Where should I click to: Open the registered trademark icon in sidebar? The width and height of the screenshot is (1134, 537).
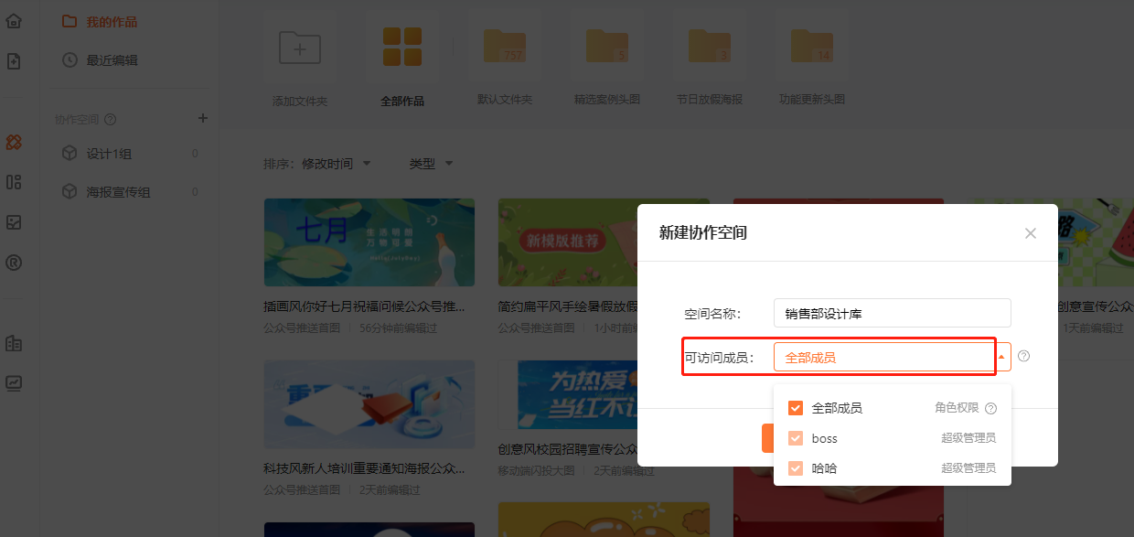[x=14, y=263]
